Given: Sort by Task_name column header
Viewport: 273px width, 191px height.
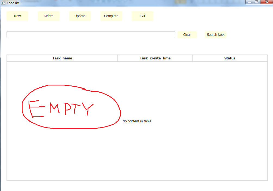Looking at the screenshot, I should 62,58.
